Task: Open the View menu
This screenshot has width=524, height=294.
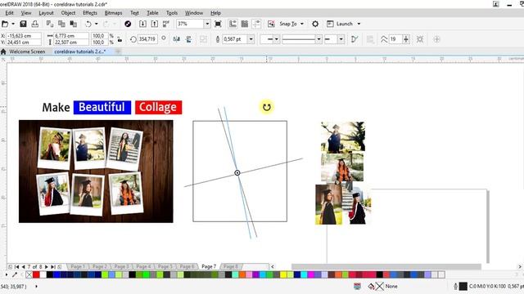Action: tap(26, 13)
